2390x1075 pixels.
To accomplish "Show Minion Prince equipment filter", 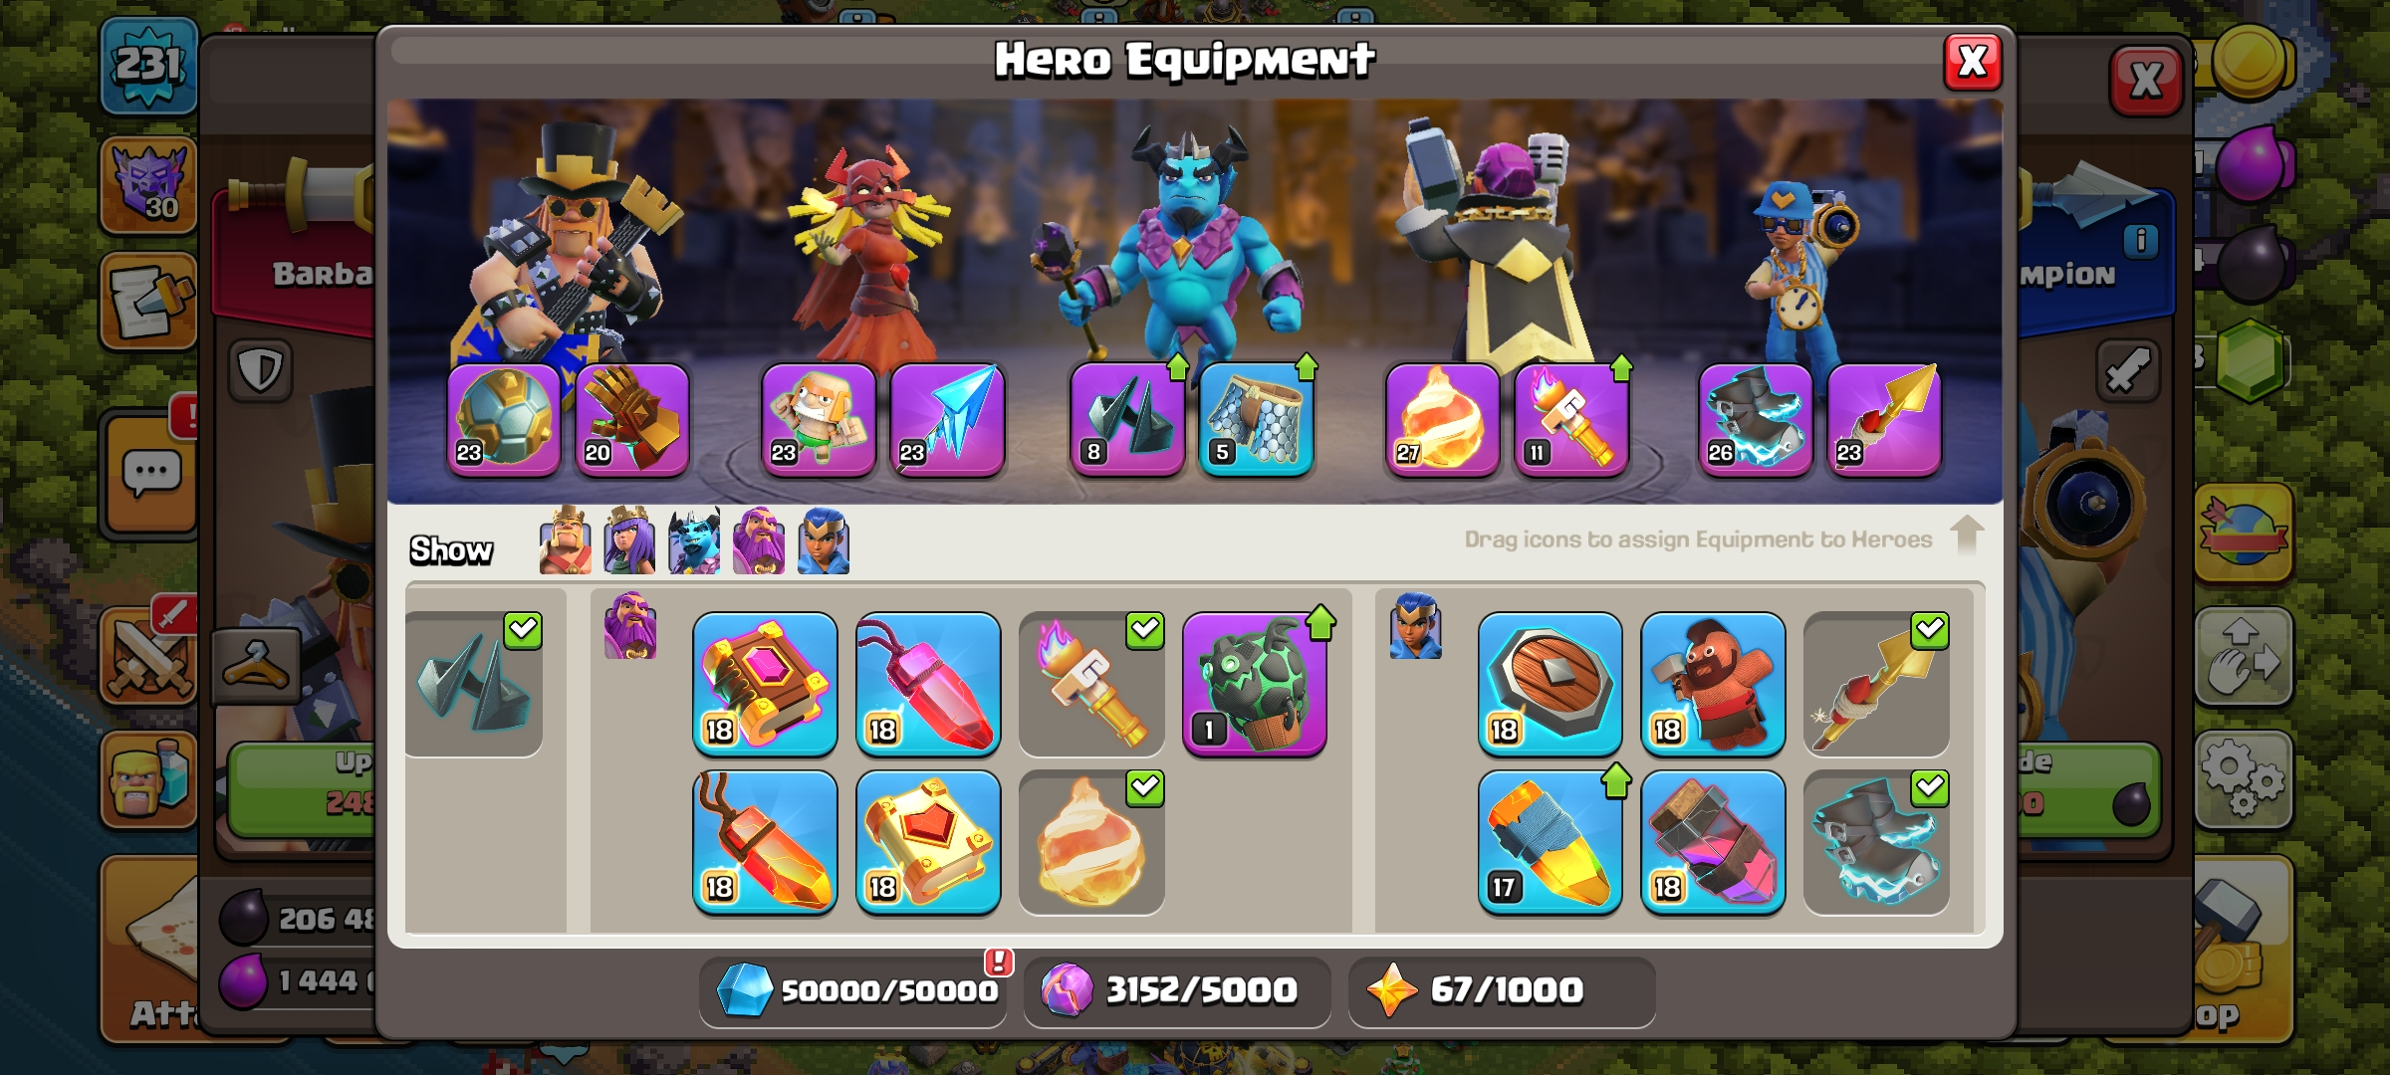I will [x=694, y=540].
